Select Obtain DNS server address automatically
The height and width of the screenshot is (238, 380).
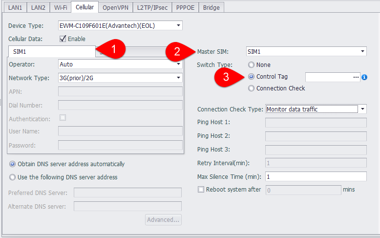pos(13,164)
